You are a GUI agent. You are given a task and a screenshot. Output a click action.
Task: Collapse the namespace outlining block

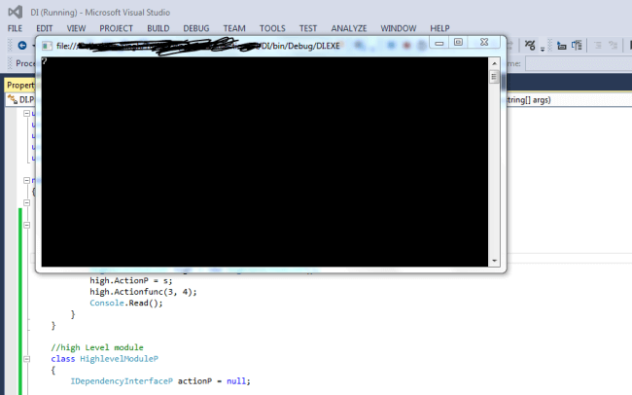tap(26, 180)
